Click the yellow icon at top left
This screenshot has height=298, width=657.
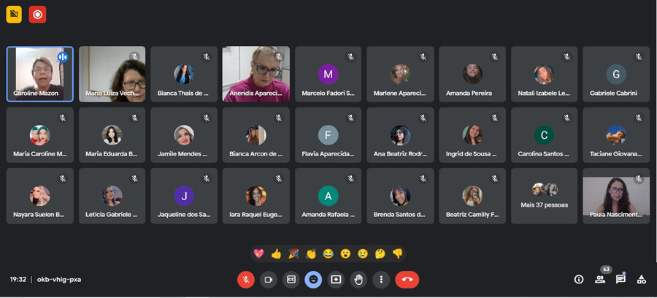14,14
